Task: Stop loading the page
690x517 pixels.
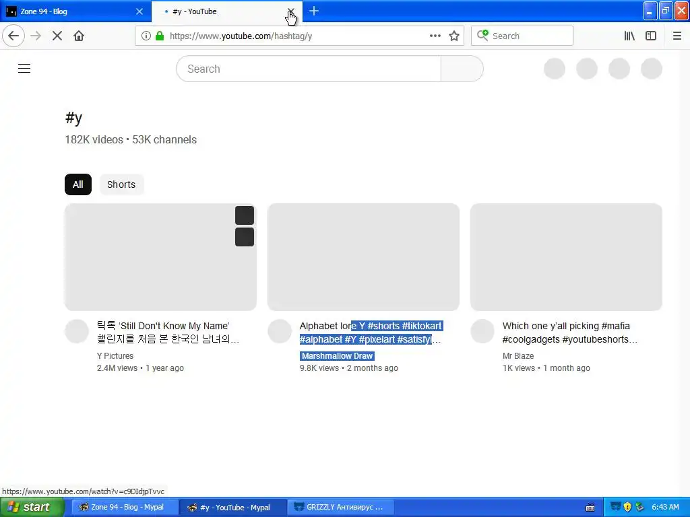Action: coord(57,36)
